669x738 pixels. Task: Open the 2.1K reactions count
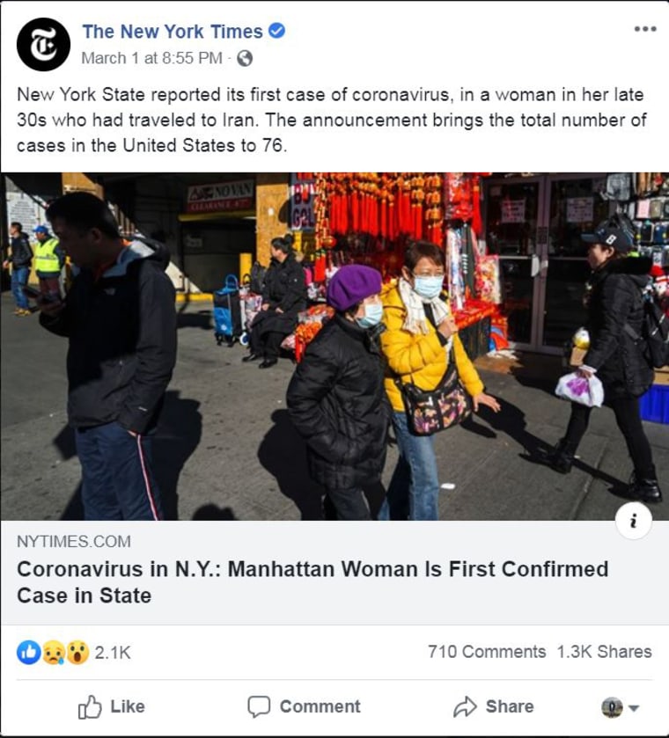click(x=113, y=653)
